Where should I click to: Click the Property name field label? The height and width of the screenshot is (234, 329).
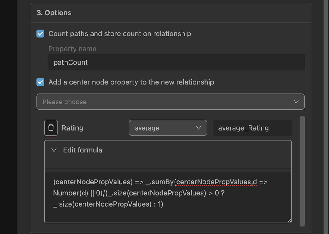tap(72, 49)
